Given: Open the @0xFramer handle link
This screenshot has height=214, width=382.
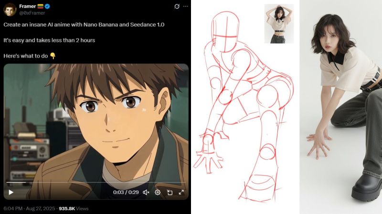Looking at the screenshot, I should 31,13.
